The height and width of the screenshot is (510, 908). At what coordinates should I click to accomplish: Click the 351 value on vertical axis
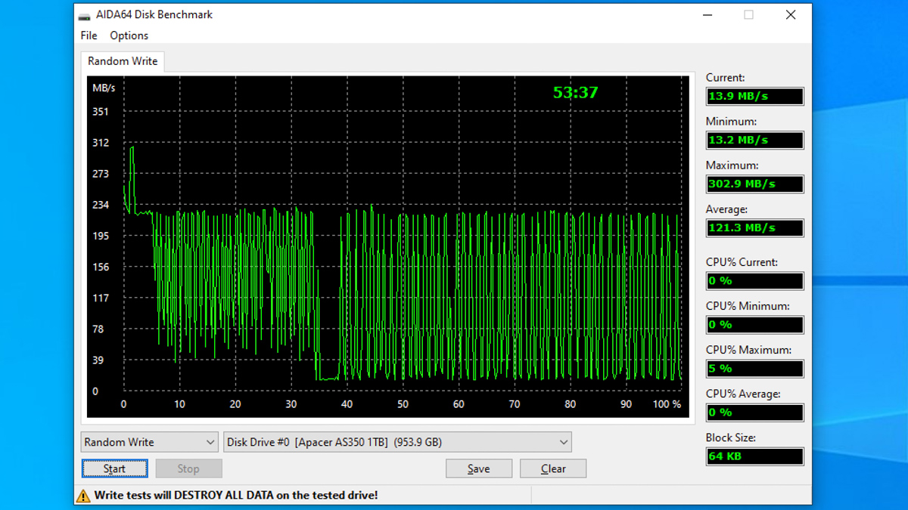tap(101, 112)
